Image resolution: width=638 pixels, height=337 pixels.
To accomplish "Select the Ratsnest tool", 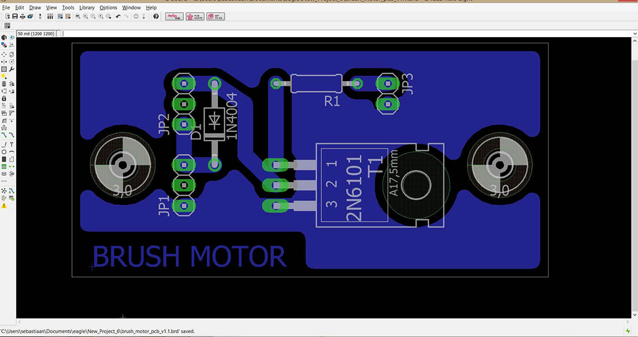I will click(x=4, y=191).
